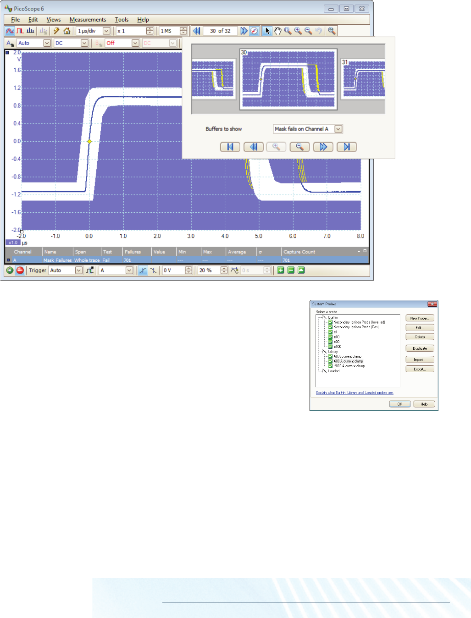Select buffer 30 thumbnail in navigator
Viewport: 471px width, 618px height.
pyautogui.click(x=288, y=79)
